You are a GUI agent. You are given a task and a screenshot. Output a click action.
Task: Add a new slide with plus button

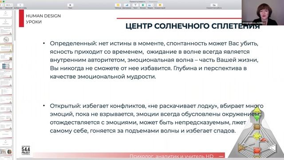click(x=20, y=5)
